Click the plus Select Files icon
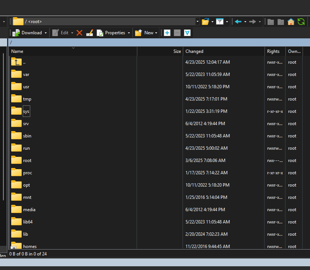This screenshot has width=310, height=270. click(167, 33)
